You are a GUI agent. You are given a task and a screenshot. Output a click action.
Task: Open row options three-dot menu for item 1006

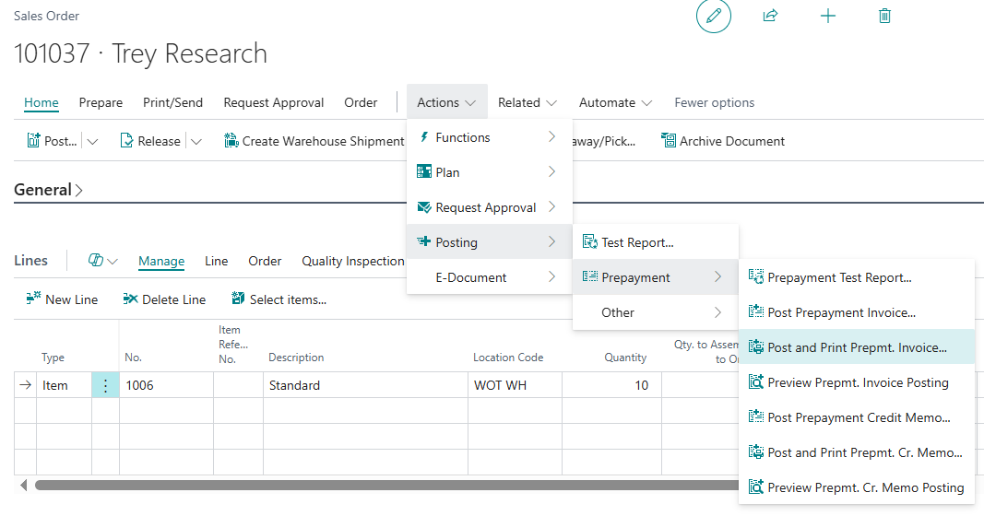point(105,385)
